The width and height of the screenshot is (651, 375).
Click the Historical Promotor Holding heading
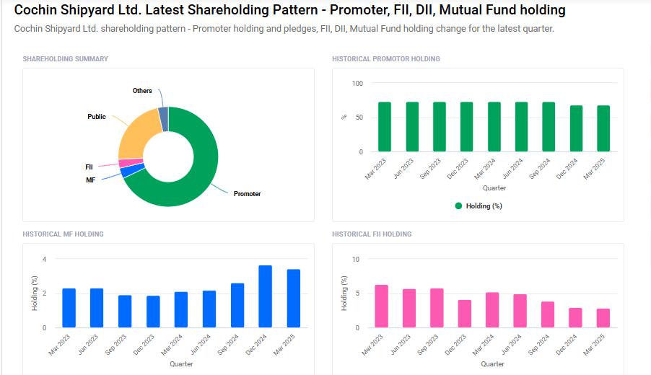point(385,59)
